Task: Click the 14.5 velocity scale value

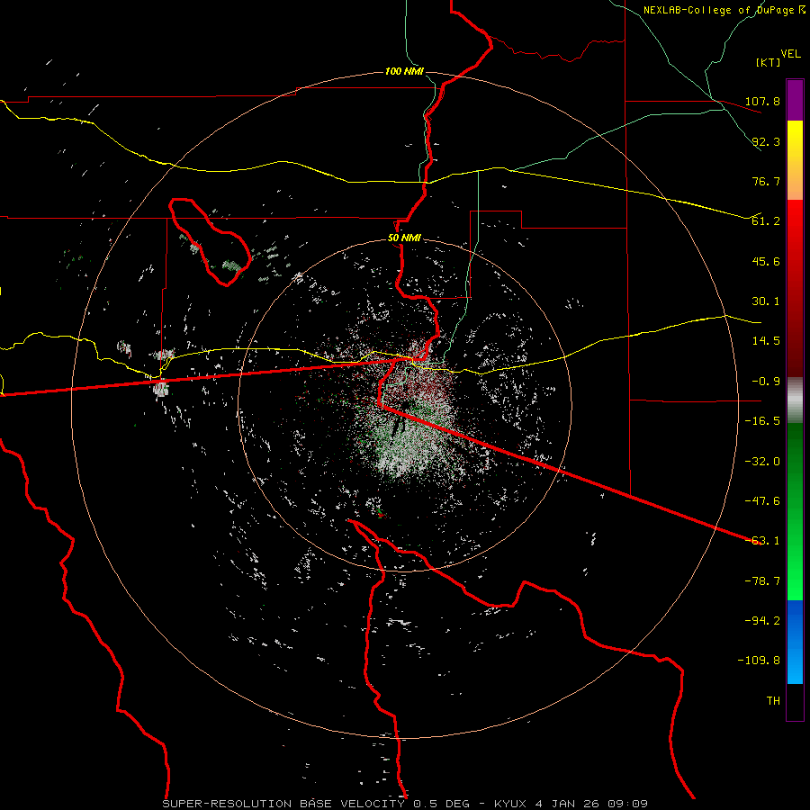Action: coord(766,341)
